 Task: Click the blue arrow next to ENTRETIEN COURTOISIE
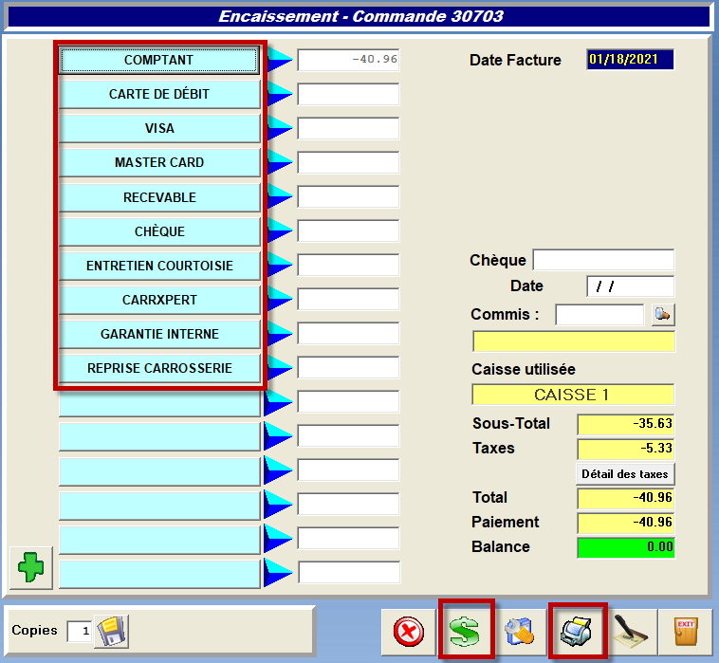279,265
